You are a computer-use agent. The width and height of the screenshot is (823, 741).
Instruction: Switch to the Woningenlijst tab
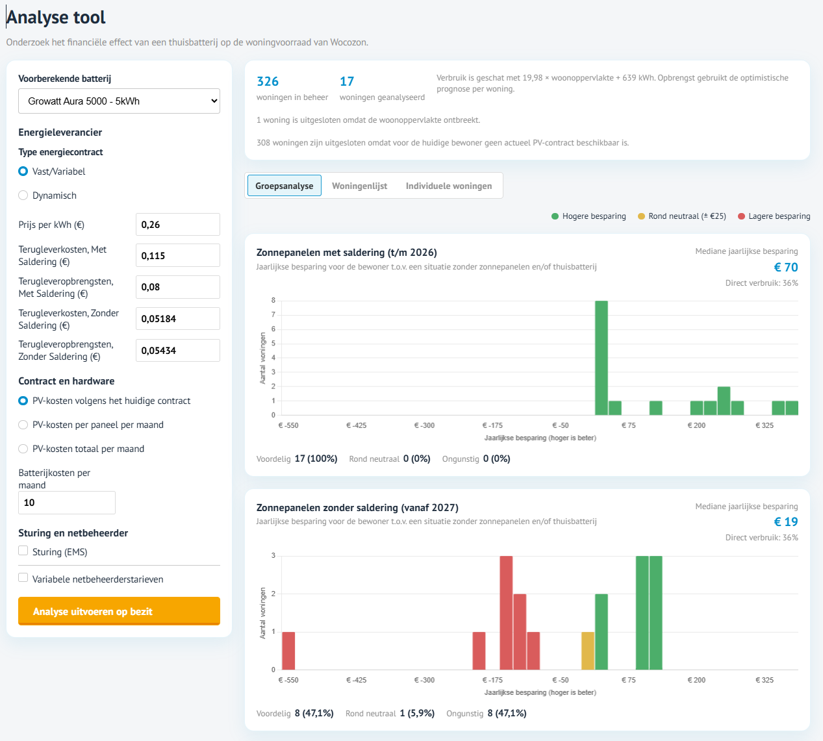tap(359, 186)
